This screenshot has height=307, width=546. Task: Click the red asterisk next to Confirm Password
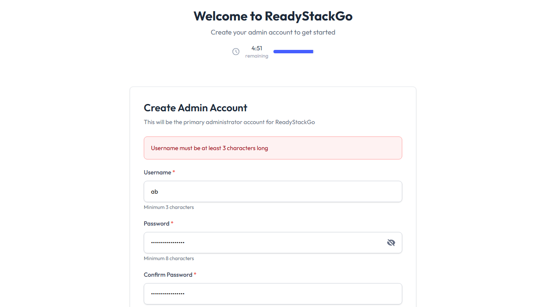coord(195,275)
